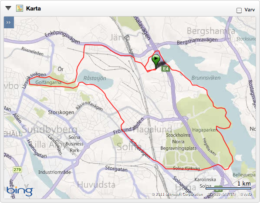Expand the map sidebar with double chevron

click(9, 22)
